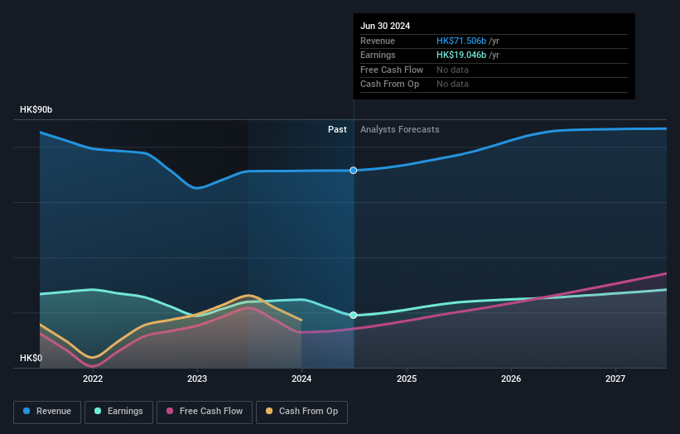Toggle the Earnings legend button
This screenshot has width=680, height=434.
coord(118,412)
